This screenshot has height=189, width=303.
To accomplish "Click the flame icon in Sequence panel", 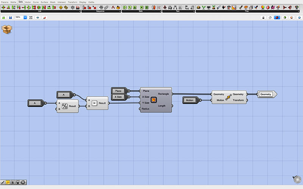I will tap(118, 8).
